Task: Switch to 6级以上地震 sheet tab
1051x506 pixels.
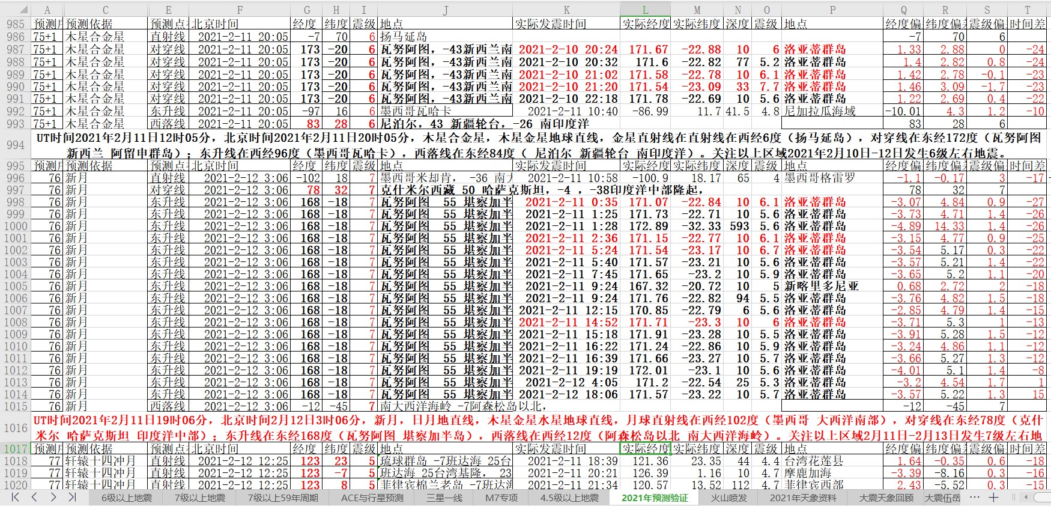Action: [x=126, y=498]
